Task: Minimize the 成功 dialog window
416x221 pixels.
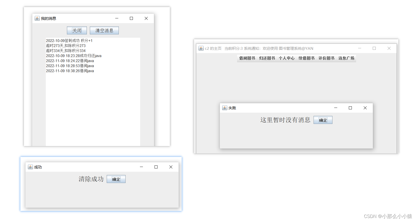Action: point(141,167)
